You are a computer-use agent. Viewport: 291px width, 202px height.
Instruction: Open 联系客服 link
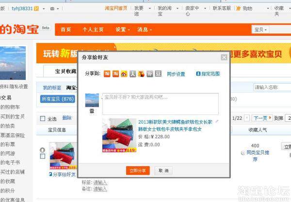[222, 8]
